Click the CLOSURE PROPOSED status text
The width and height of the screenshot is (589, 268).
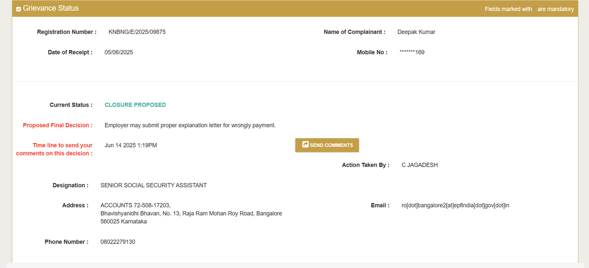click(135, 105)
